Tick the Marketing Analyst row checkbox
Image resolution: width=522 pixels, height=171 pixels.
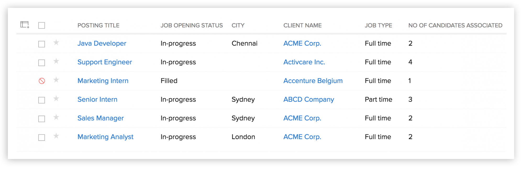(42, 138)
